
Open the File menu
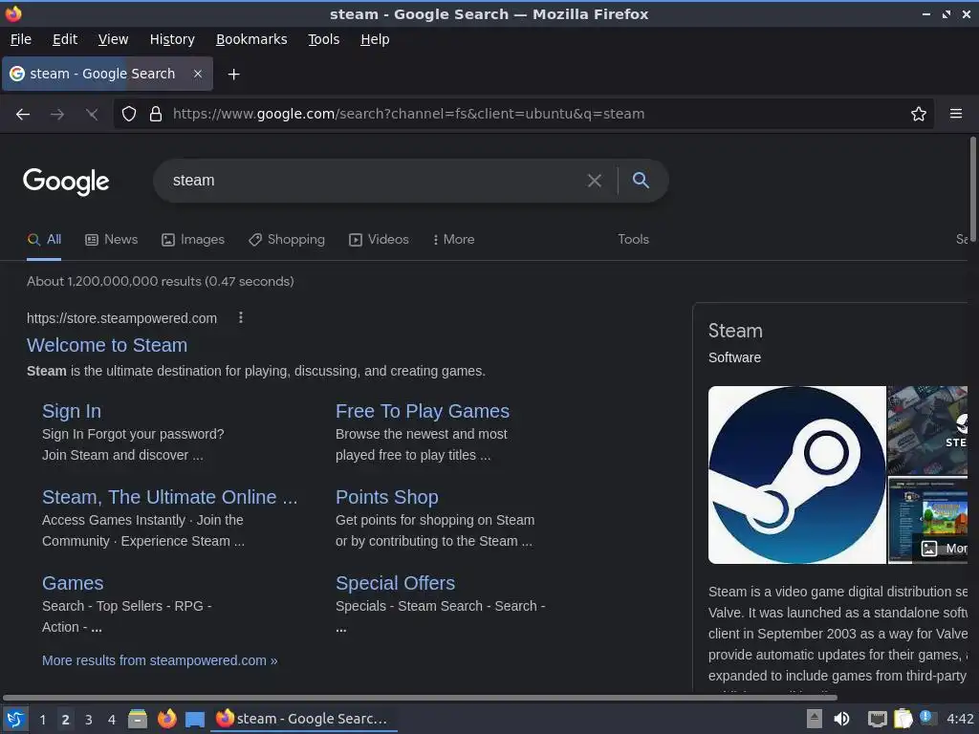(x=21, y=39)
